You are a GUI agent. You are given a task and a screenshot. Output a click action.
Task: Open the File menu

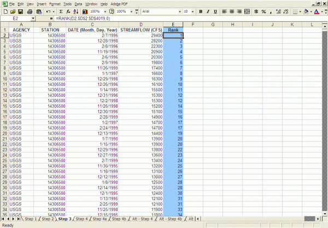click(x=12, y=4)
